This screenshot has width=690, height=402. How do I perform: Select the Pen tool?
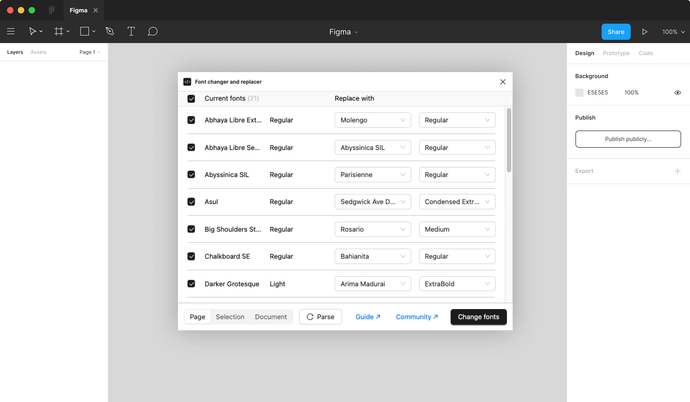(x=110, y=31)
